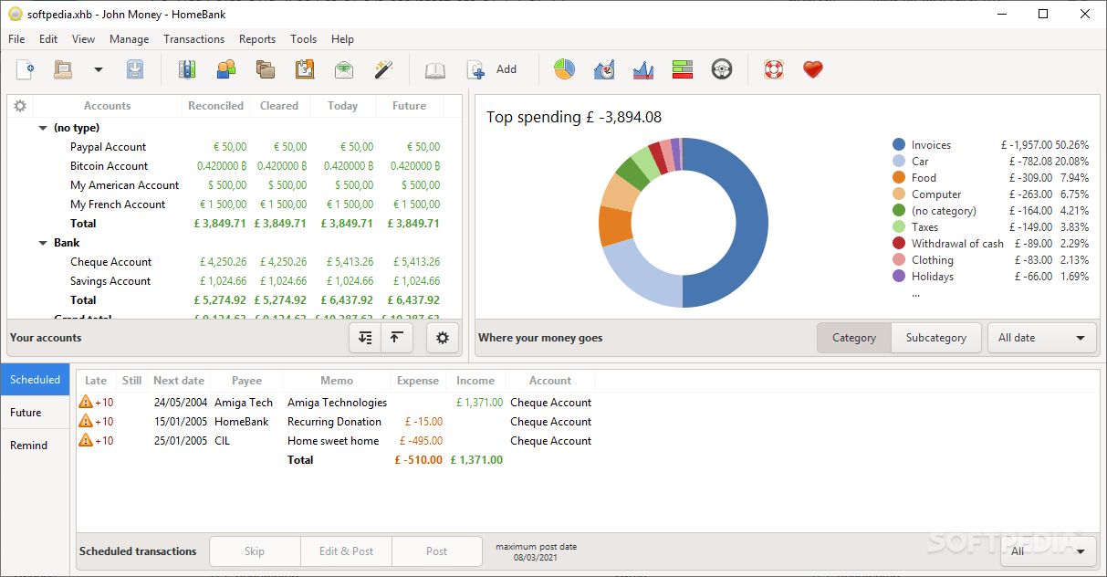Open the Vehicle cost report
The image size is (1107, 577).
[x=721, y=68]
